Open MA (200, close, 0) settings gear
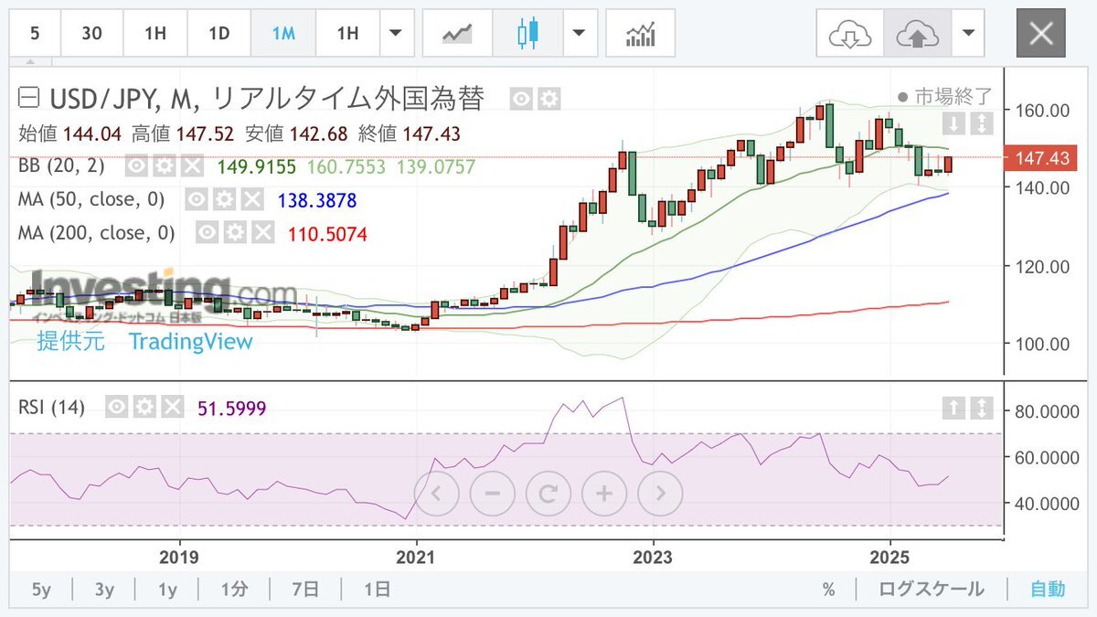Viewport: 1097px width, 617px height. pos(235,233)
